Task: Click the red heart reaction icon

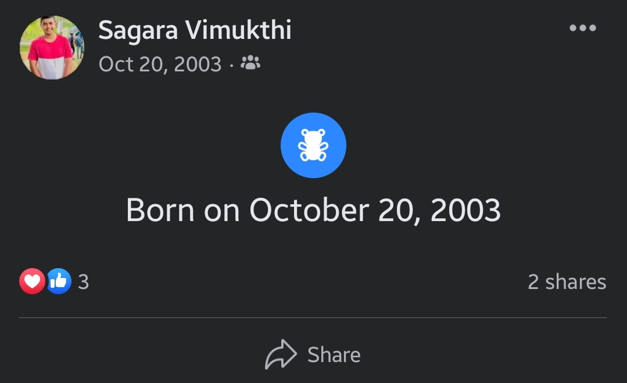Action: coord(32,281)
